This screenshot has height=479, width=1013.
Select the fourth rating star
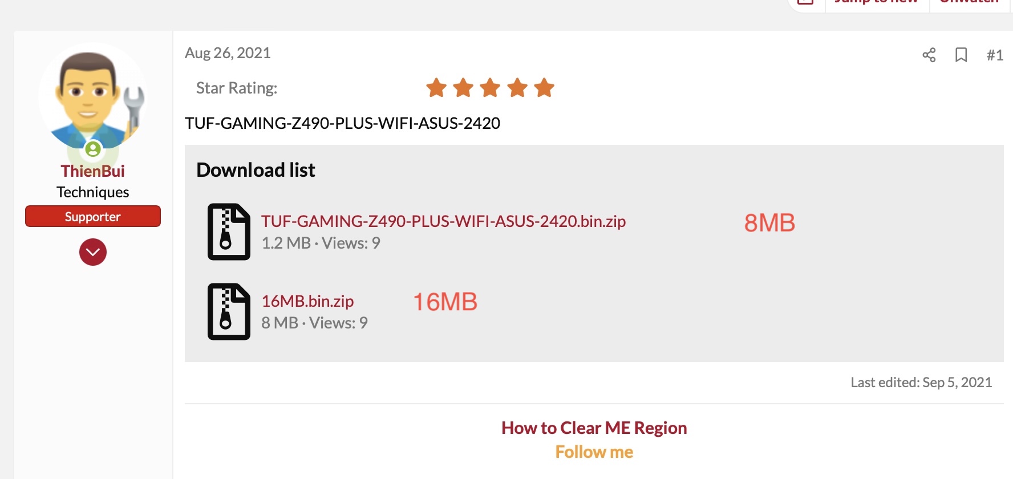coord(517,88)
